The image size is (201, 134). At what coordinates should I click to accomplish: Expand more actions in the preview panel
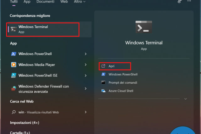185,99
